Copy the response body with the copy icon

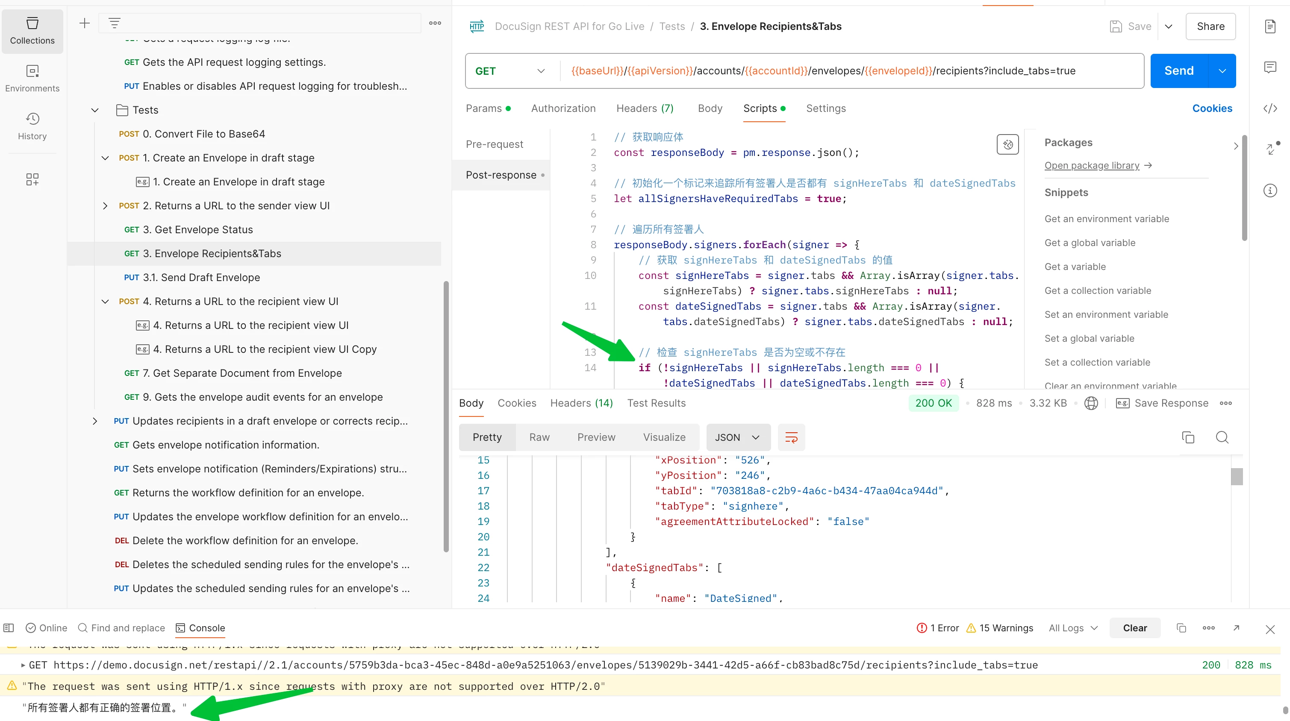point(1188,438)
